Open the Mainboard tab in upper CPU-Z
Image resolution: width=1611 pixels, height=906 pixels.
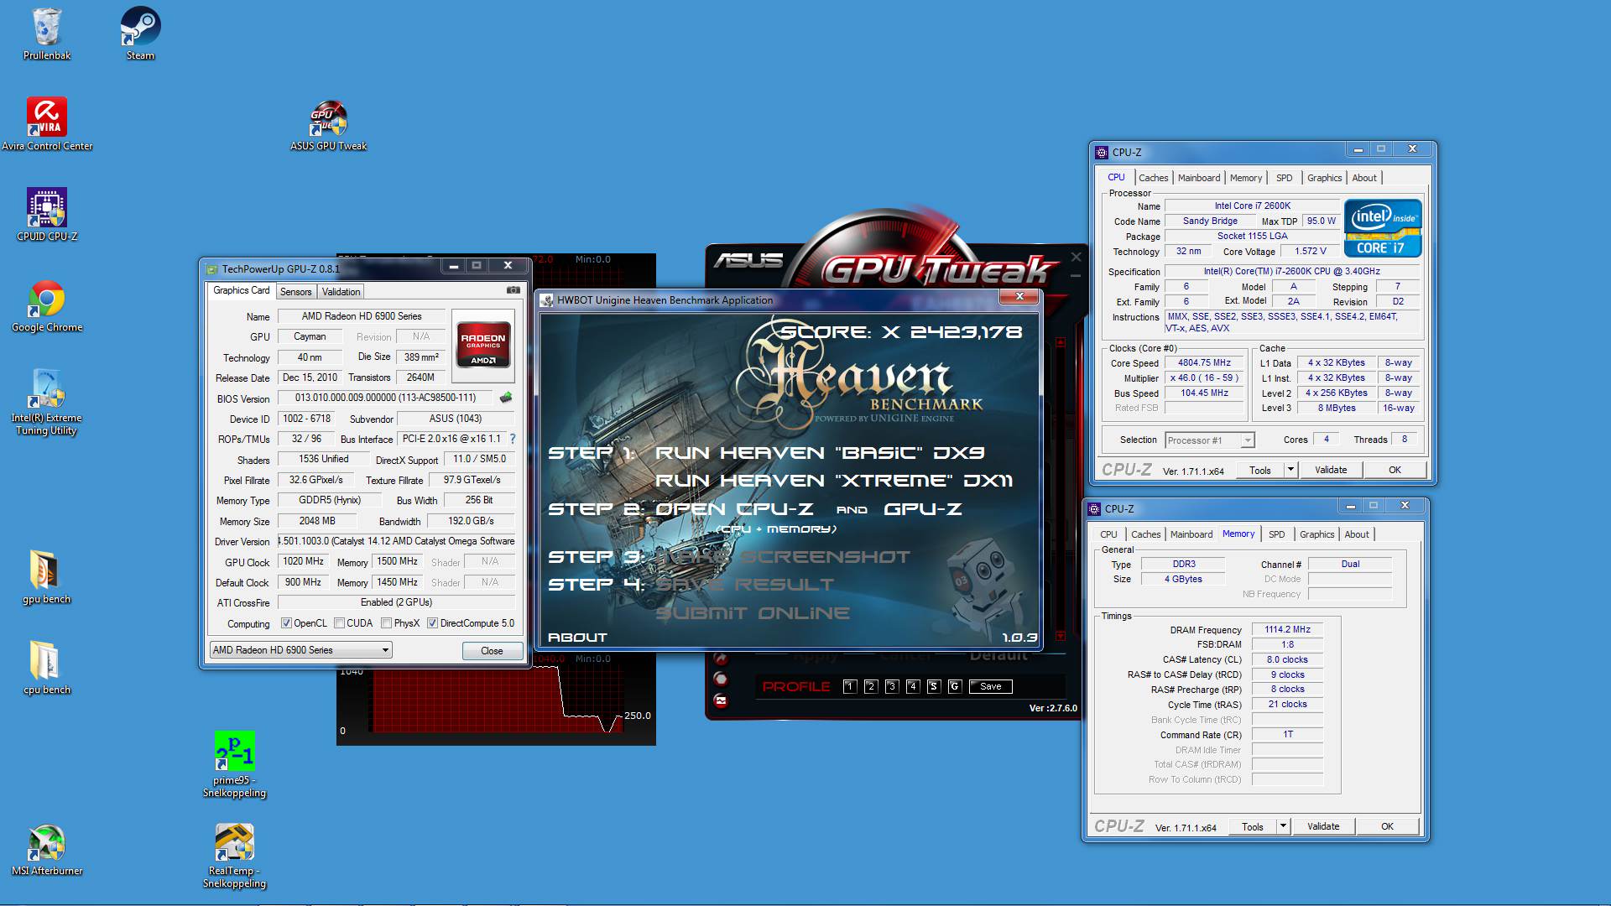pyautogui.click(x=1199, y=178)
